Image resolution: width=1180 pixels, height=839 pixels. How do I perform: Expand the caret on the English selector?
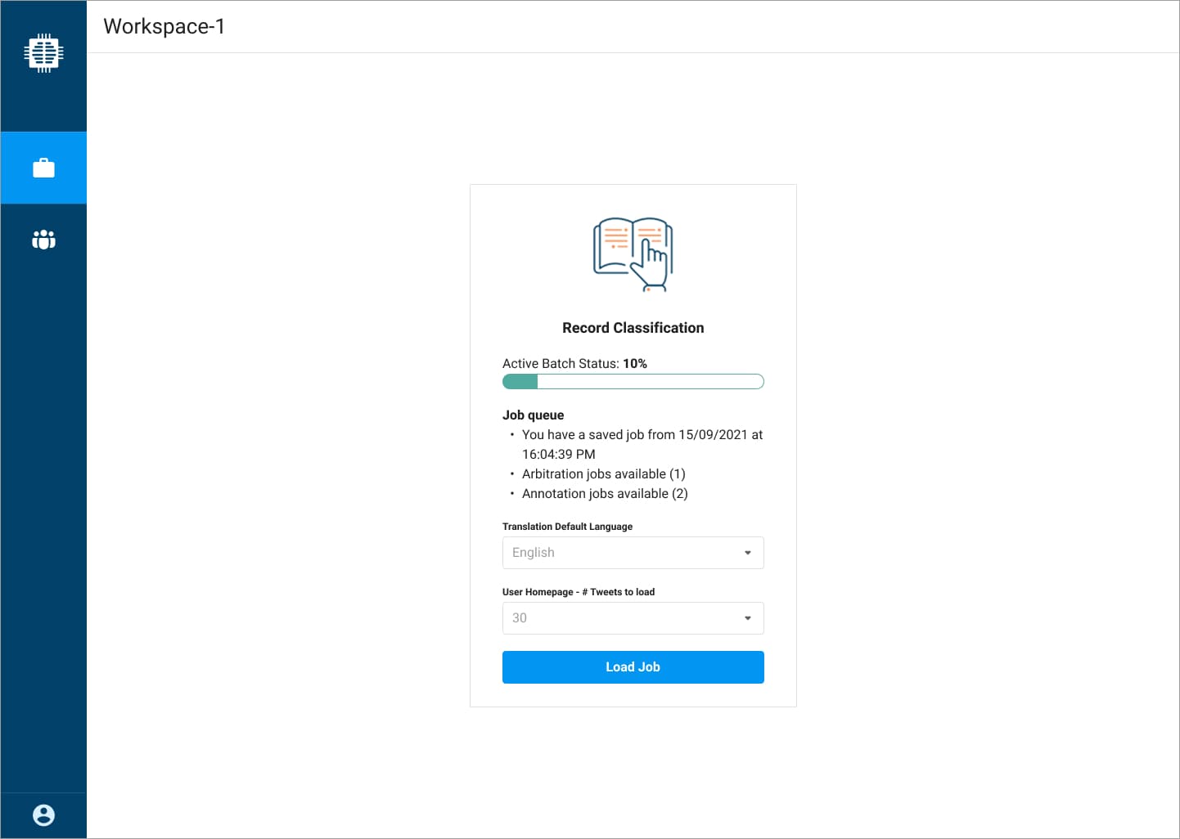[746, 553]
